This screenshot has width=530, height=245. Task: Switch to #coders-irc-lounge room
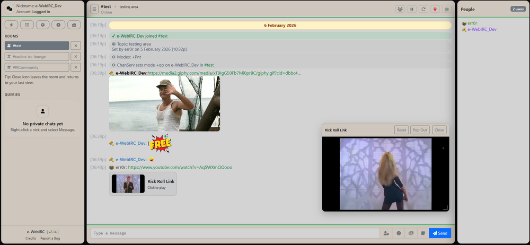(x=37, y=57)
